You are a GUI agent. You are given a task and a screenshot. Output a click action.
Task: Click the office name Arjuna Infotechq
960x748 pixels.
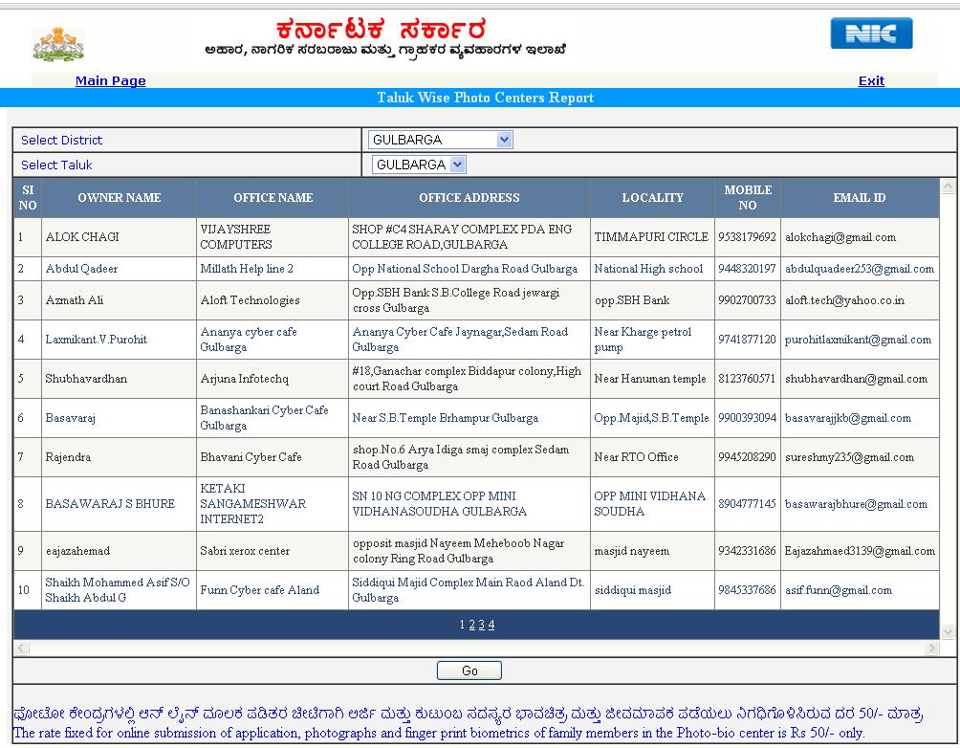pos(244,379)
